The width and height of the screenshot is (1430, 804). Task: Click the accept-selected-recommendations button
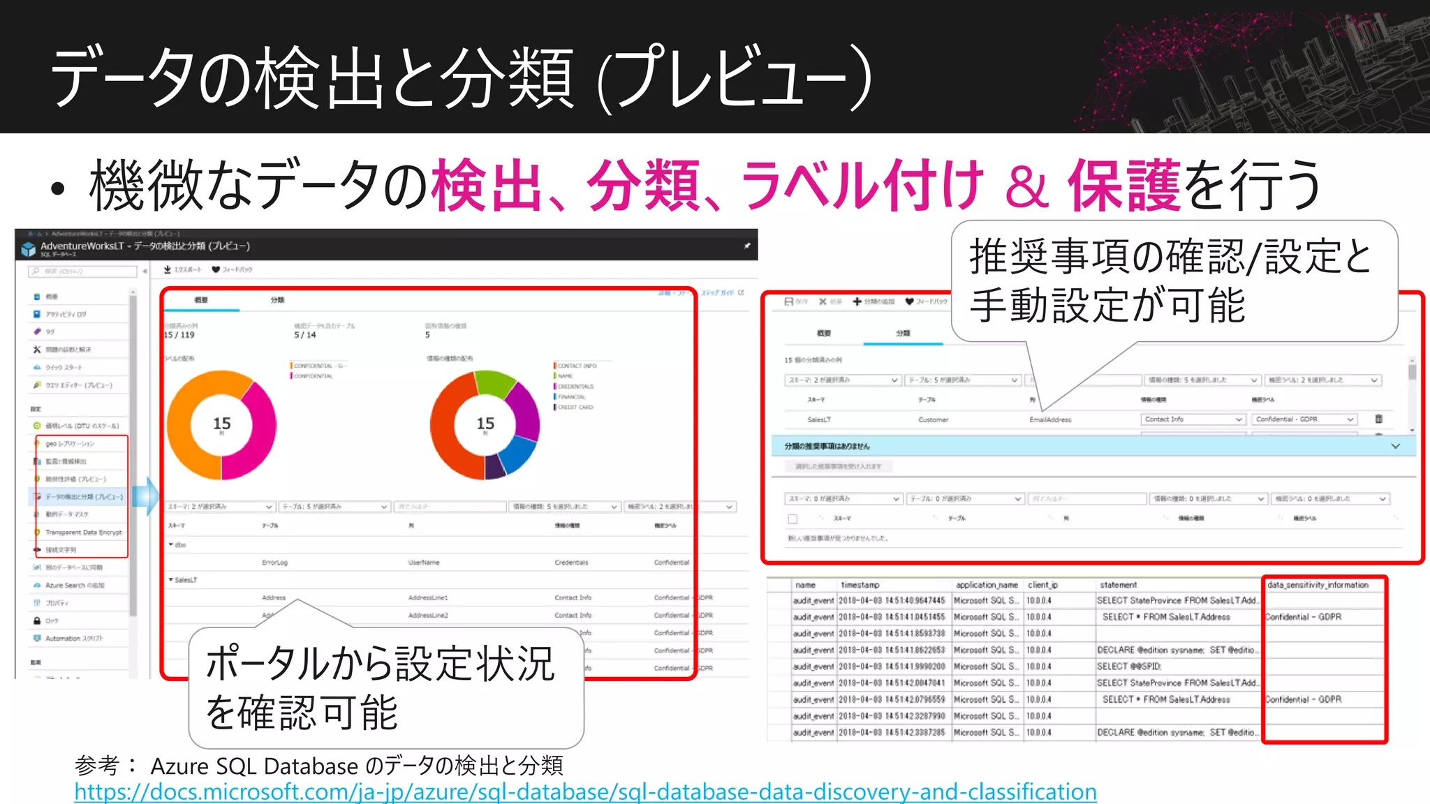[838, 466]
